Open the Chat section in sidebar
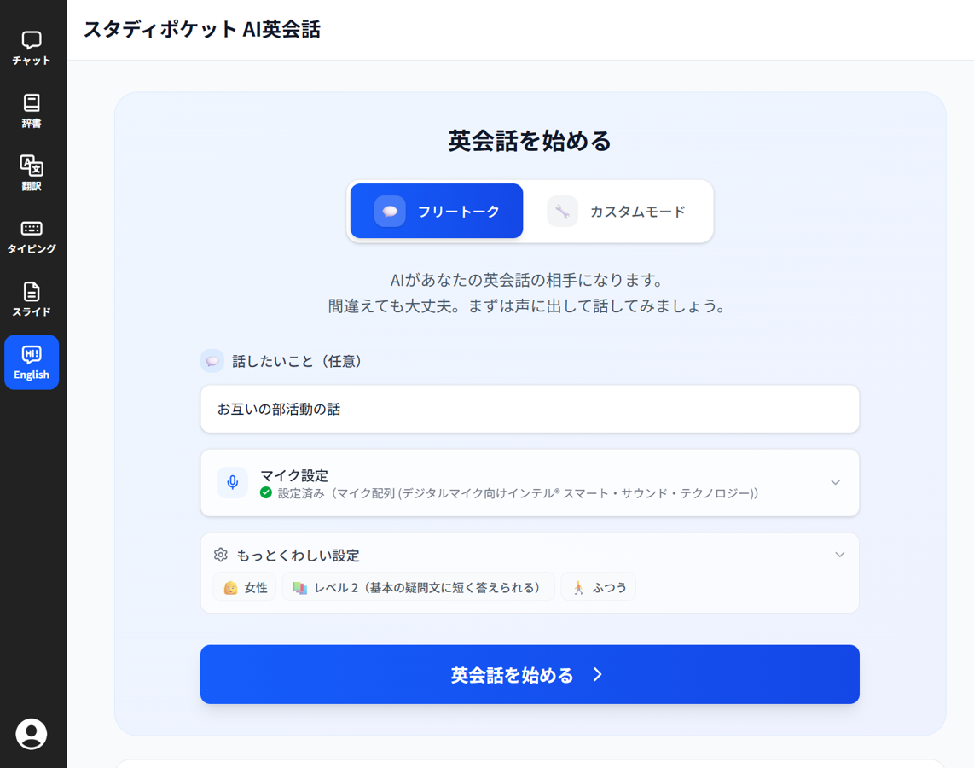The height and width of the screenshot is (768, 974). tap(32, 48)
